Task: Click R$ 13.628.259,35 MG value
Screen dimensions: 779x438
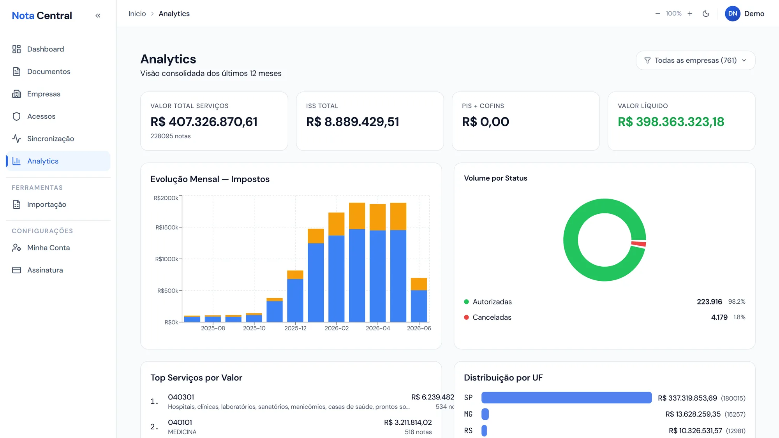Action: pos(693,414)
